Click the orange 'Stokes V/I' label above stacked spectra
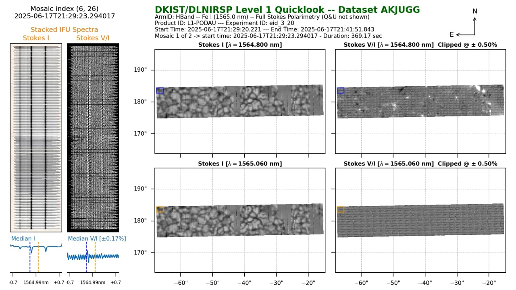The image size is (516, 290). coord(93,38)
